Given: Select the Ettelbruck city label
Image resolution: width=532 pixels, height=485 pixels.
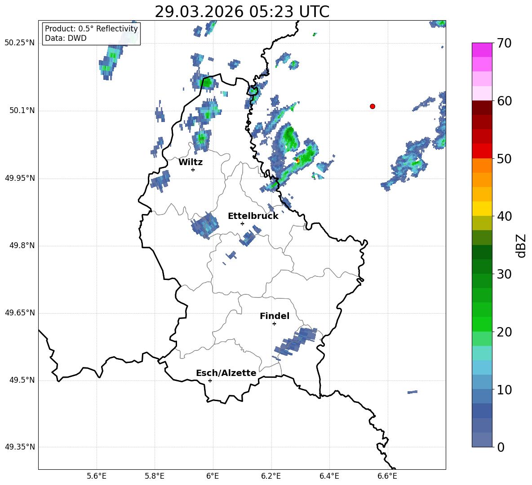Looking at the screenshot, I should click(x=253, y=216).
